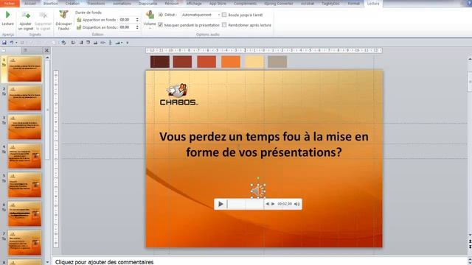Open the Transitions tab
The width and height of the screenshot is (472, 265).
(x=96, y=3)
